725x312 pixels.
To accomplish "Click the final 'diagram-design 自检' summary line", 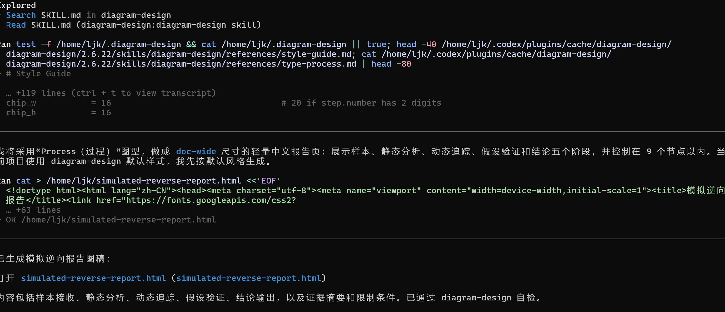I will [x=271, y=298].
